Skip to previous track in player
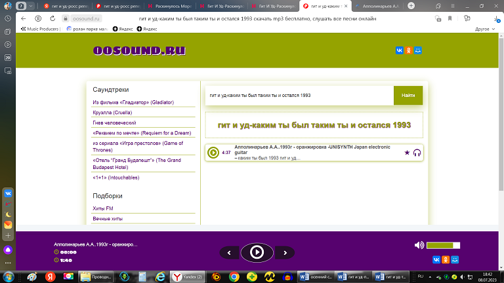 pos(229,253)
